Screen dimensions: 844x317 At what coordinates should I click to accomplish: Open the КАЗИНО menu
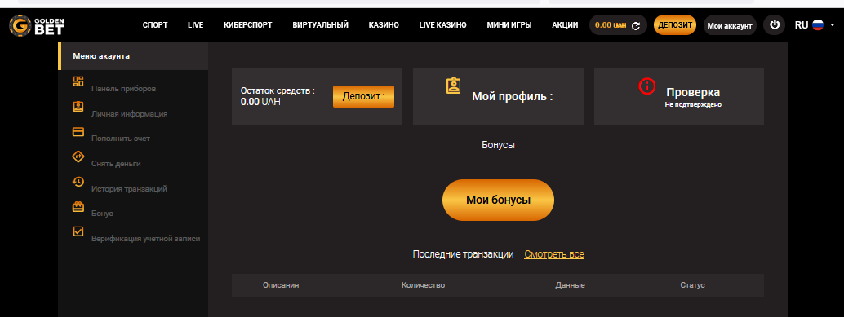click(384, 24)
